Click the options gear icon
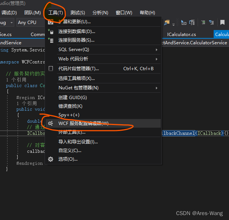The height and width of the screenshot is (220, 229). pos(51,159)
